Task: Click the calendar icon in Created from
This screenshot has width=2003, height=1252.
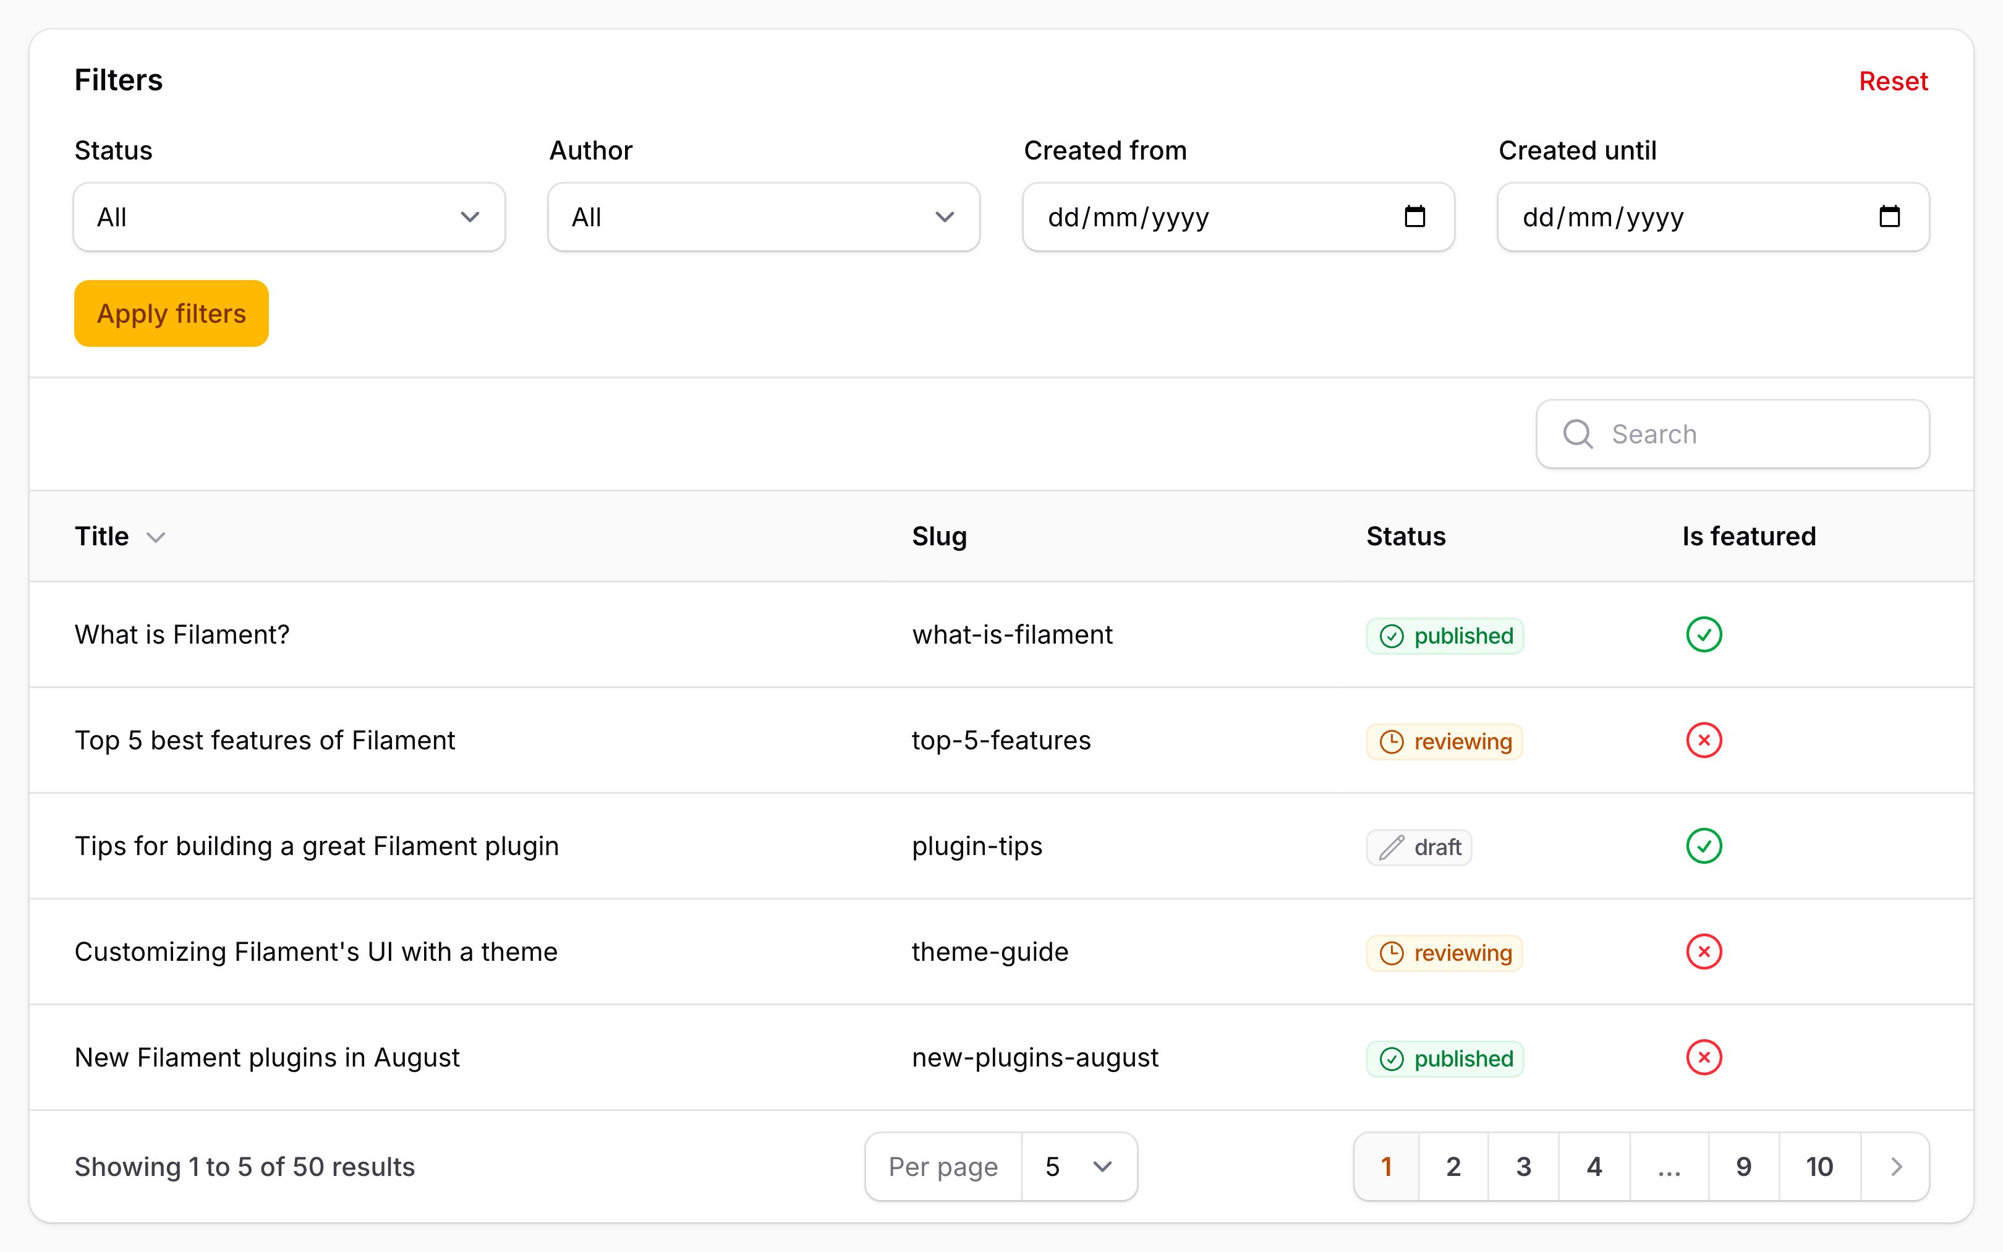Action: click(1414, 217)
